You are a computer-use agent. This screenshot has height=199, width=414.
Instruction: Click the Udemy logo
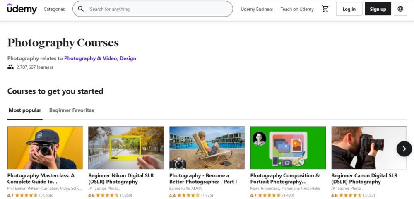(x=22, y=9)
